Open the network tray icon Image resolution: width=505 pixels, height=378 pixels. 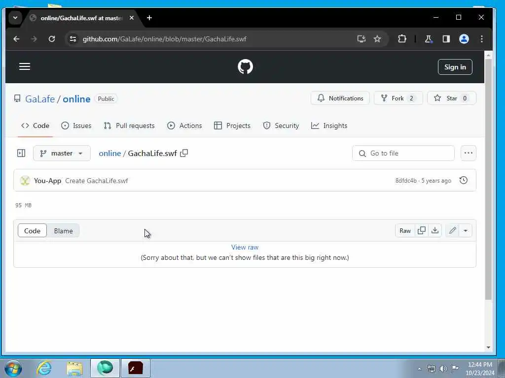pyautogui.click(x=431, y=369)
